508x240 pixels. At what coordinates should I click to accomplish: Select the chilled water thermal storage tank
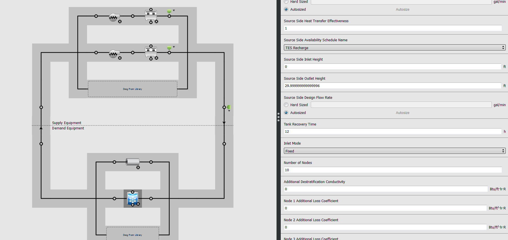click(x=132, y=198)
